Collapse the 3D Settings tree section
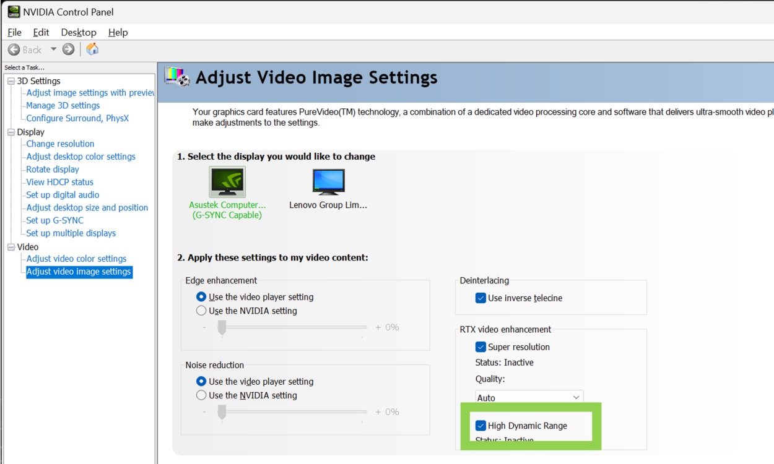774x464 pixels. (11, 80)
